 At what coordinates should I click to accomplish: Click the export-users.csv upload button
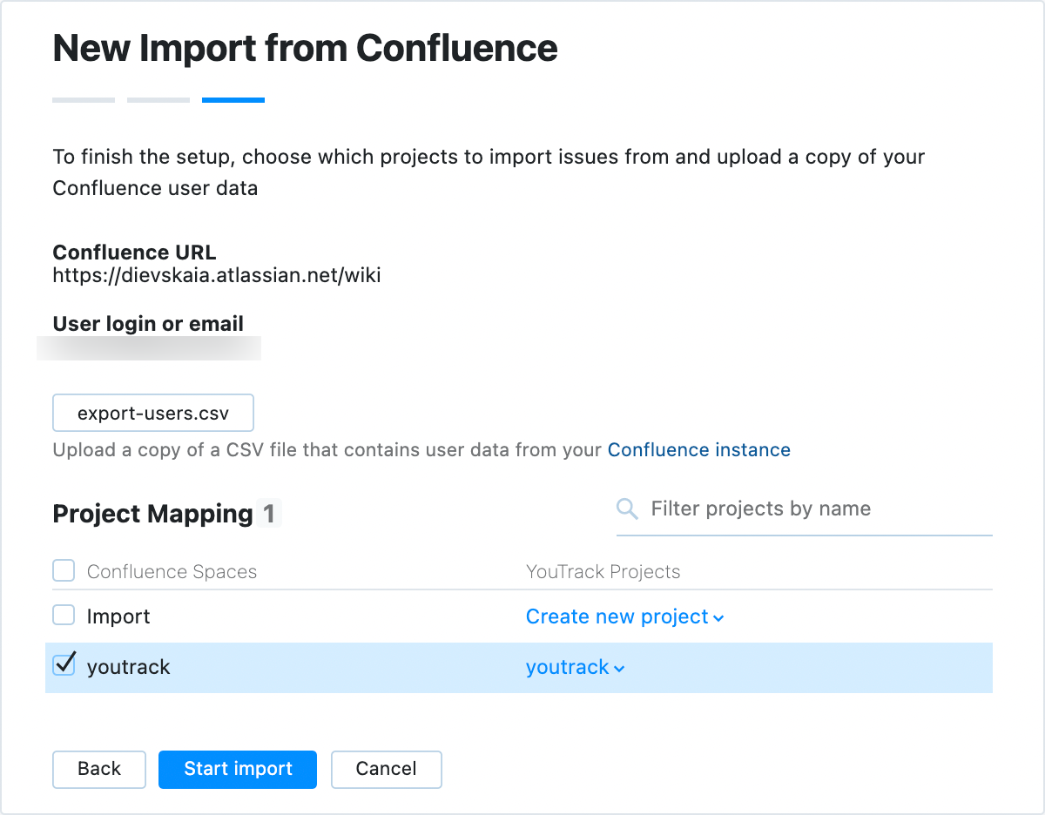tap(153, 413)
